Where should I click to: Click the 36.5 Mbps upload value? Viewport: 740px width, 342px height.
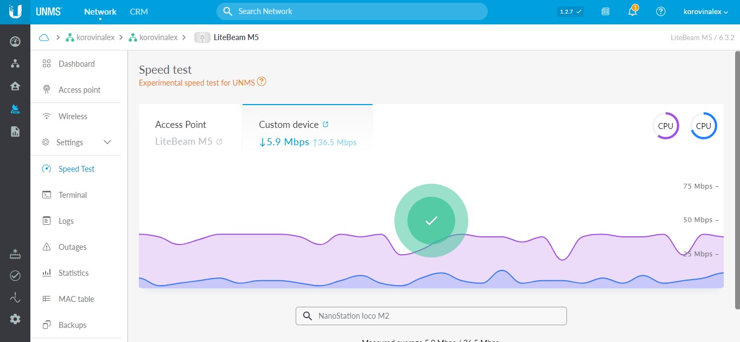[334, 143]
